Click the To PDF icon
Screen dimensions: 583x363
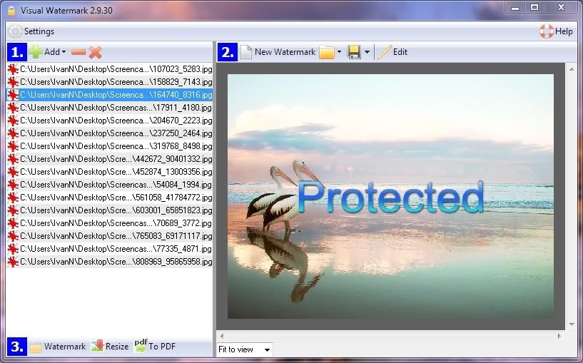tap(141, 346)
